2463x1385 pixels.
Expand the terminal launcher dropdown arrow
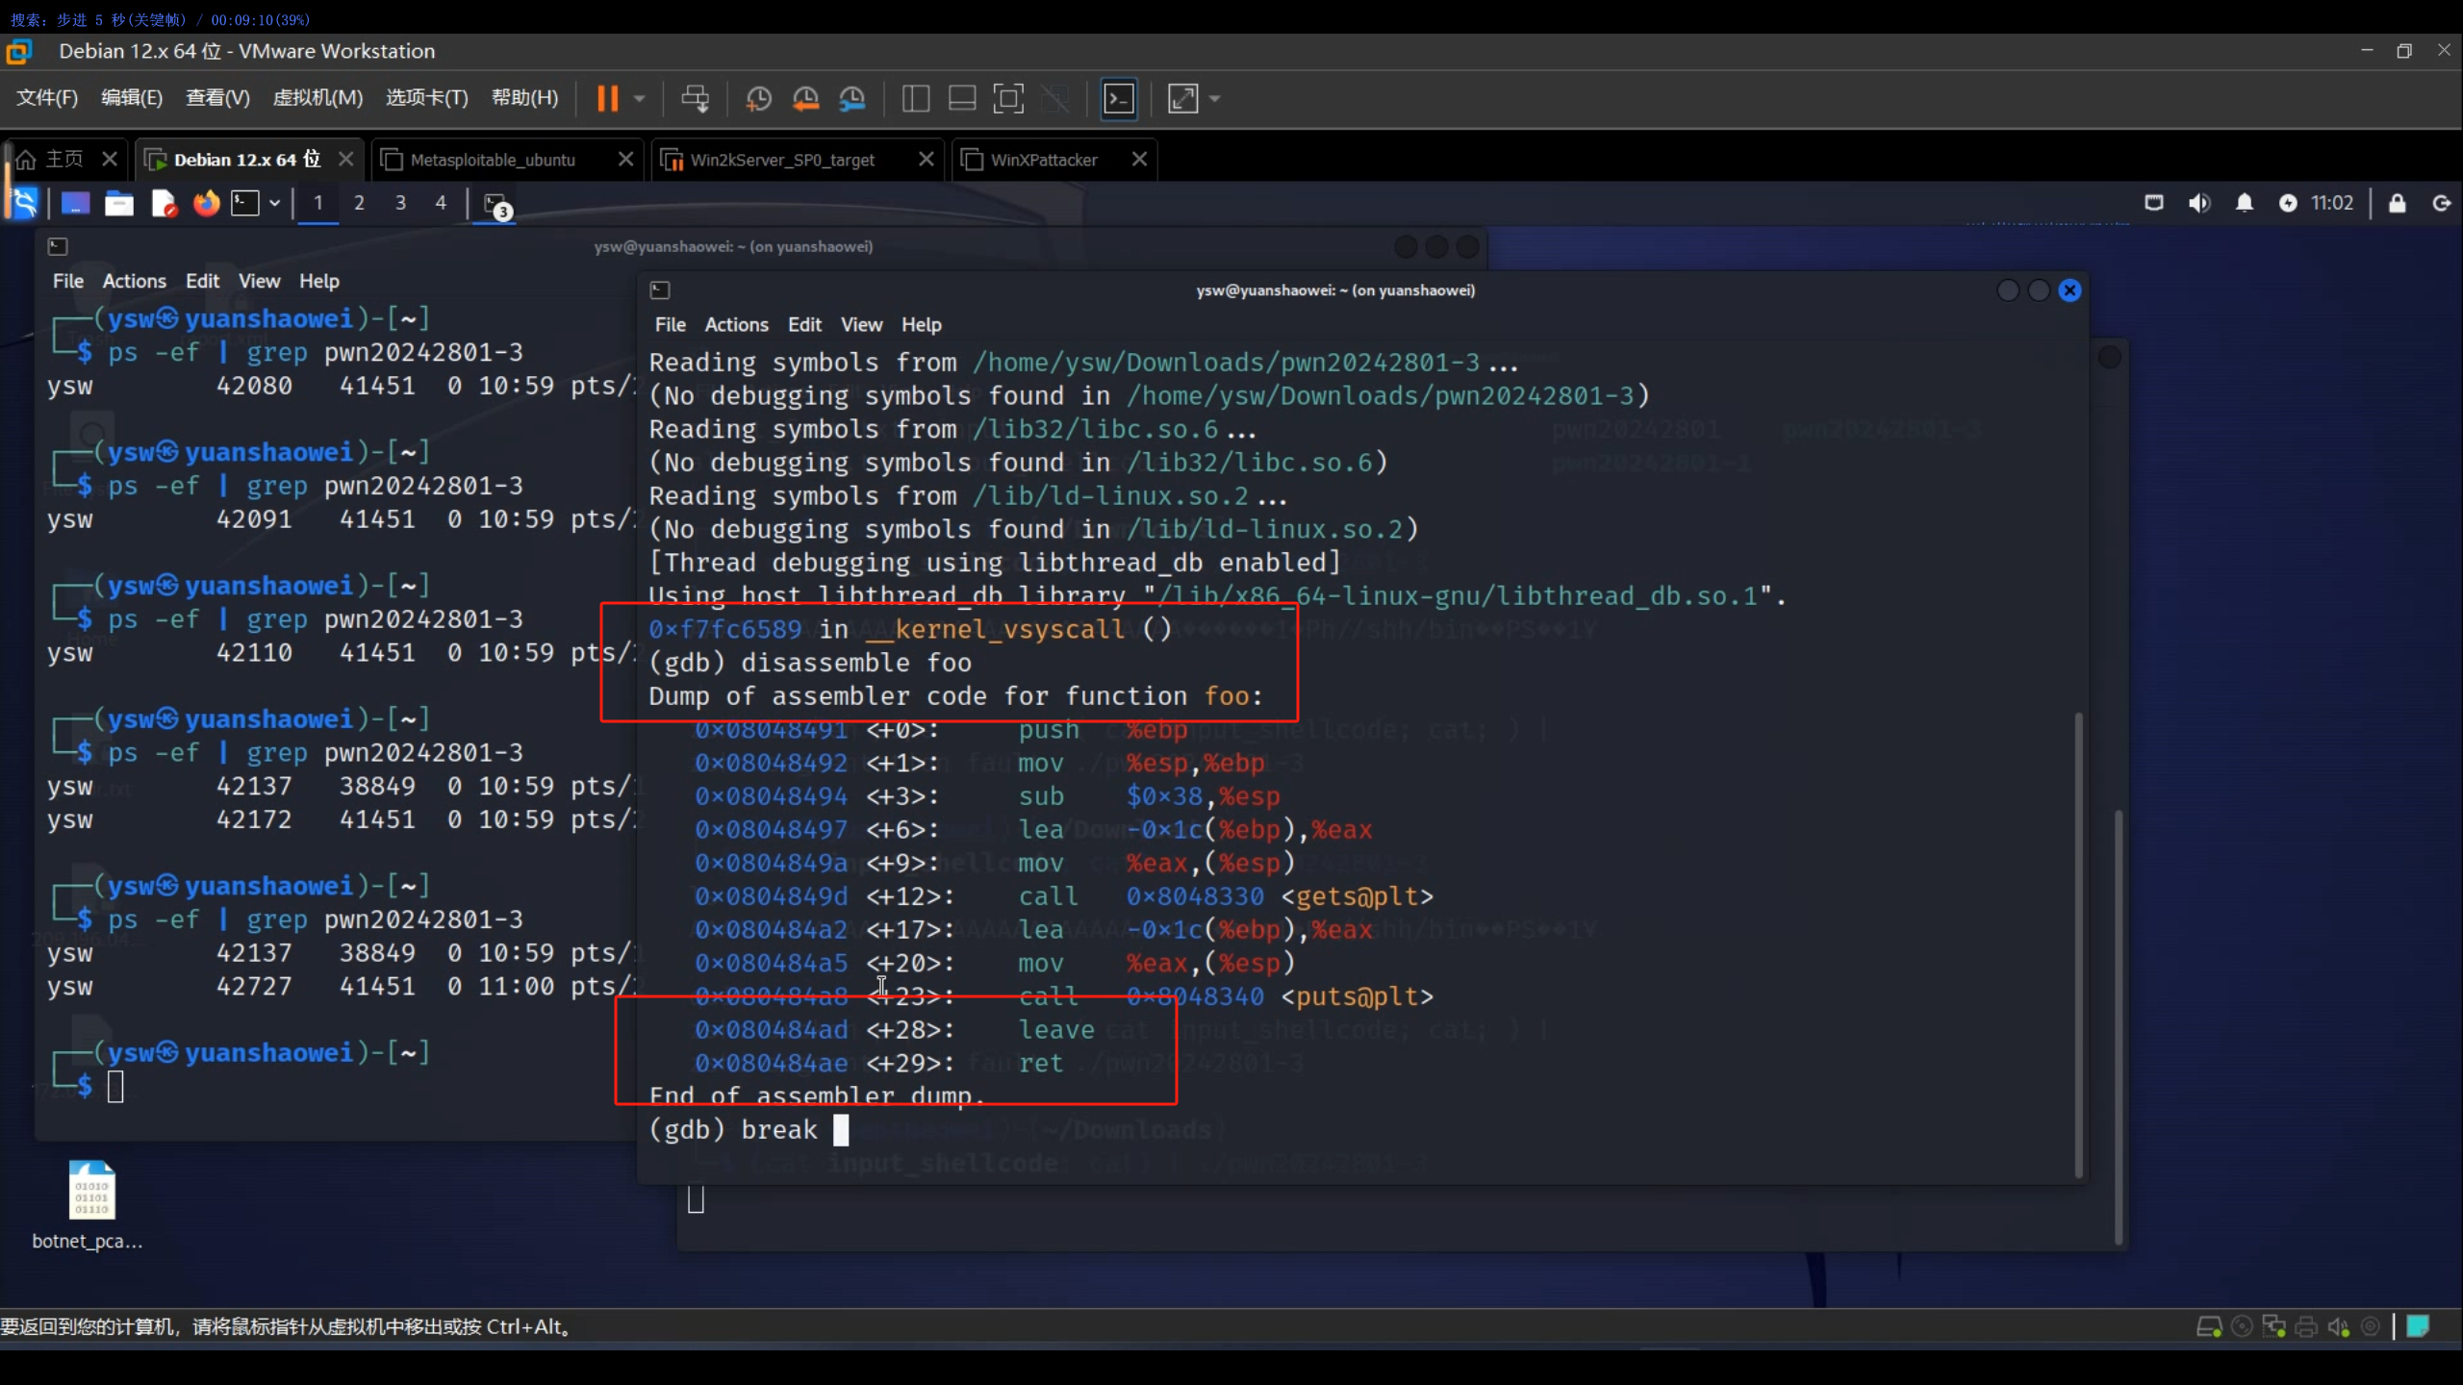click(275, 203)
